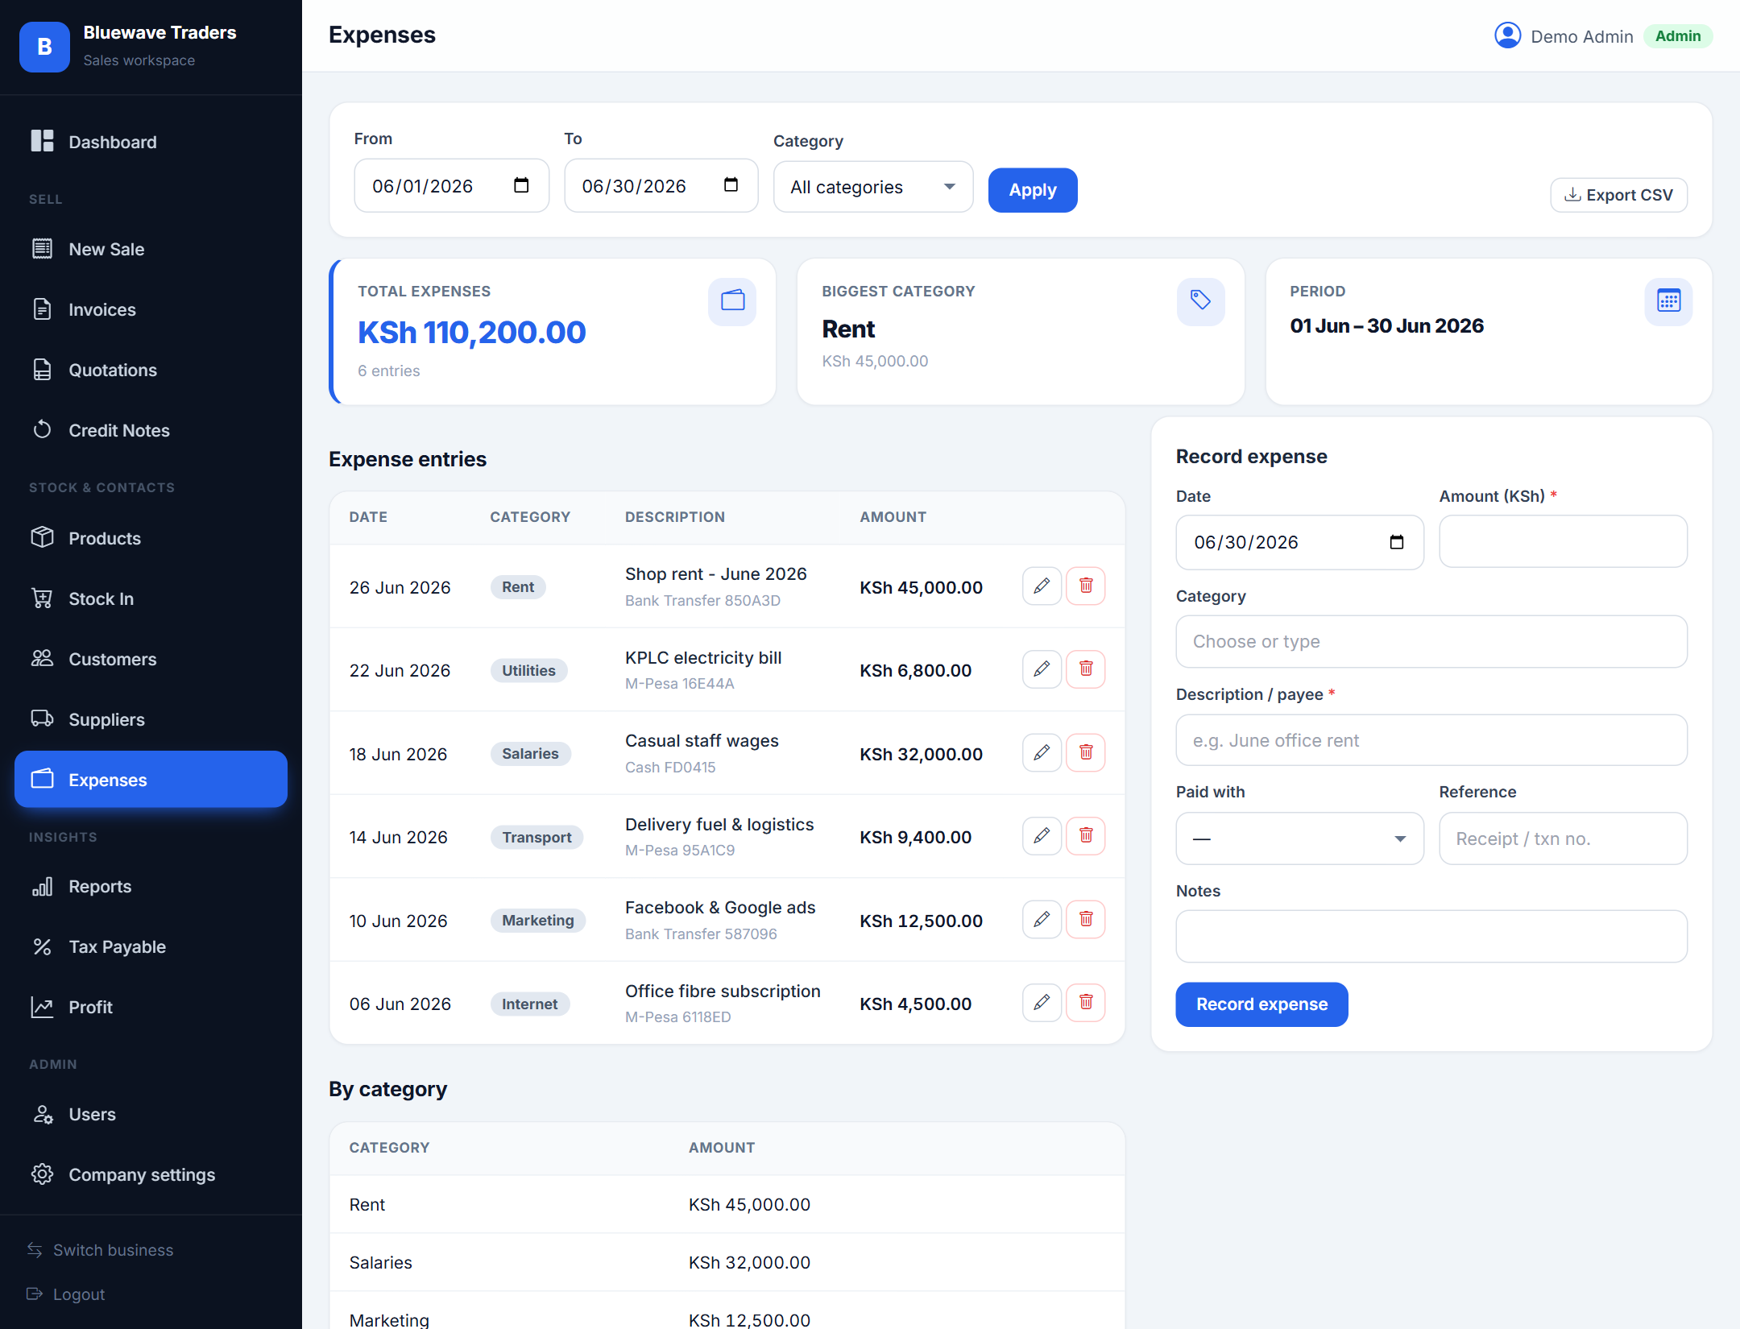The width and height of the screenshot is (1740, 1329).
Task: Open Credit Notes page
Action: click(151, 430)
